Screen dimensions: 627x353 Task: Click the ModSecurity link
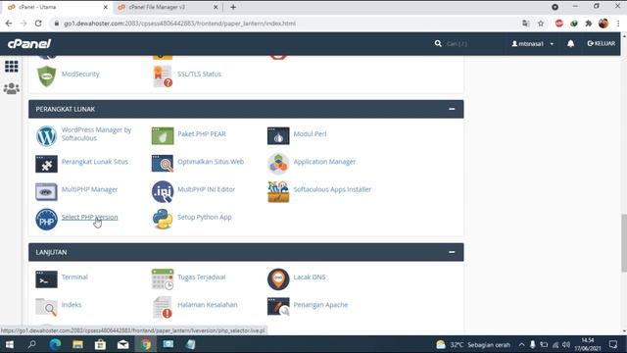[80, 75]
